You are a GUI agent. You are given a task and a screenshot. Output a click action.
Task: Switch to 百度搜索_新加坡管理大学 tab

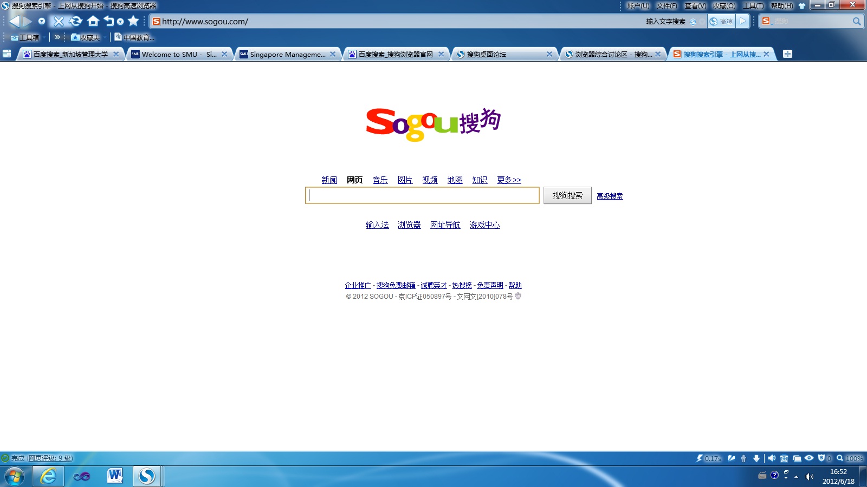70,54
